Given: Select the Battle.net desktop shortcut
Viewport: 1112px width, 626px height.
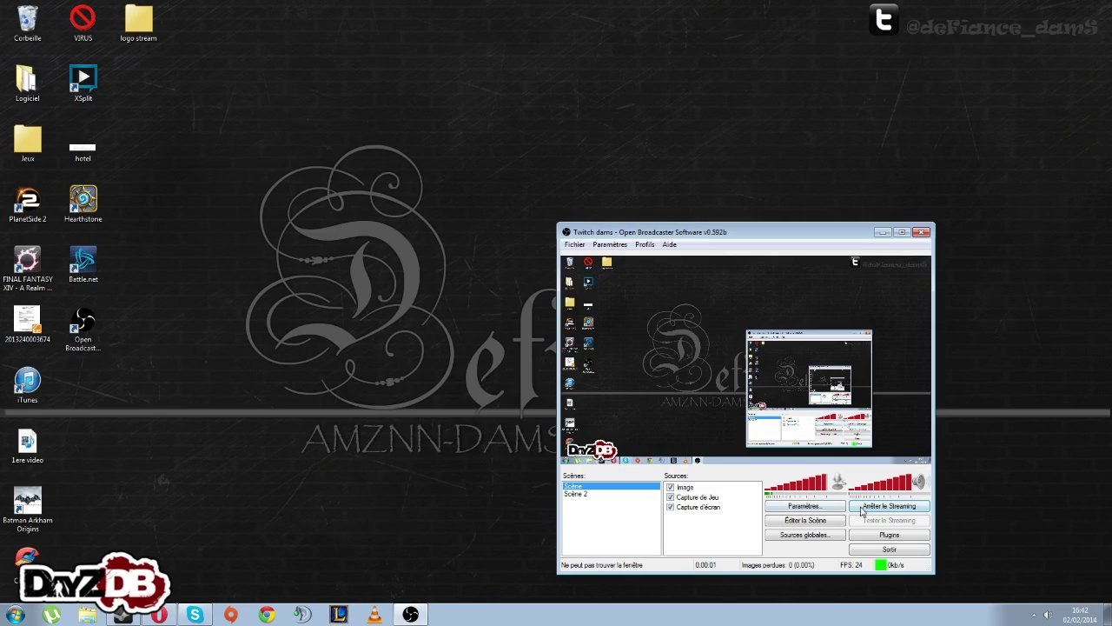Looking at the screenshot, I should click(x=83, y=264).
